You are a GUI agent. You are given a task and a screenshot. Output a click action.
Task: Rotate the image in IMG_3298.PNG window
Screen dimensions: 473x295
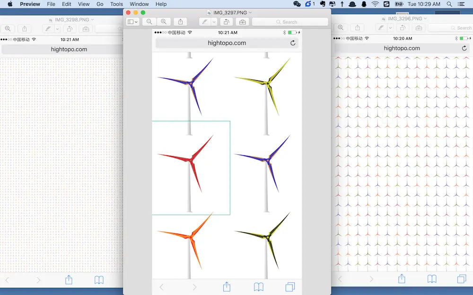point(70,29)
